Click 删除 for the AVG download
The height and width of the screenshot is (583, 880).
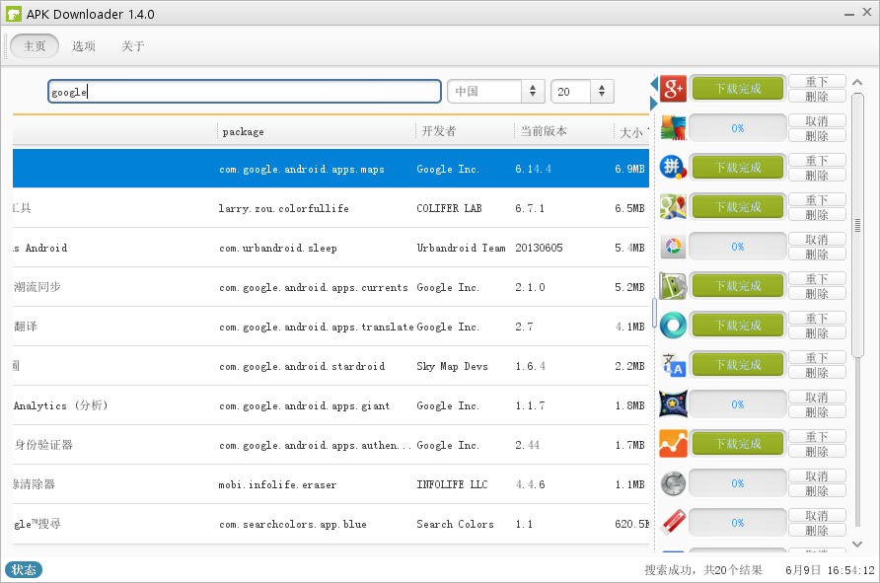point(817,135)
